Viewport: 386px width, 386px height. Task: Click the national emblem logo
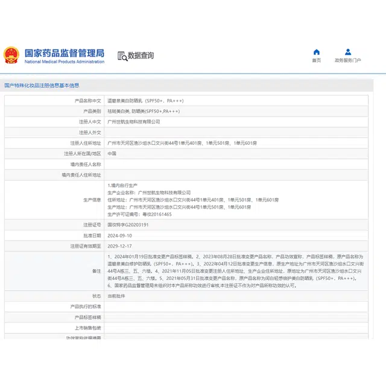point(11,55)
